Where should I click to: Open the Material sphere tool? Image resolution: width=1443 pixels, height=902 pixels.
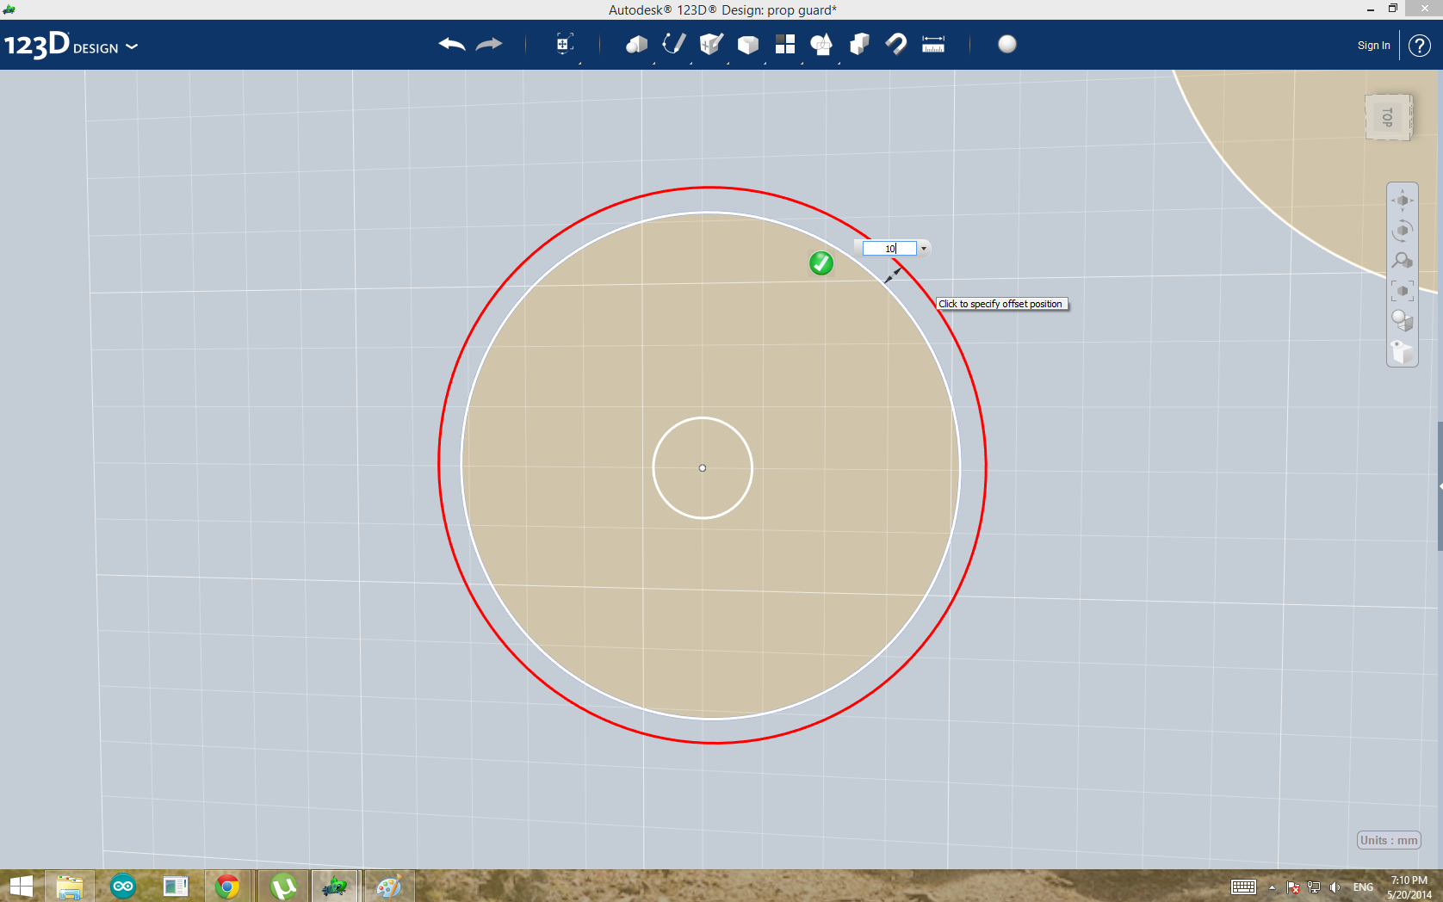(1007, 44)
